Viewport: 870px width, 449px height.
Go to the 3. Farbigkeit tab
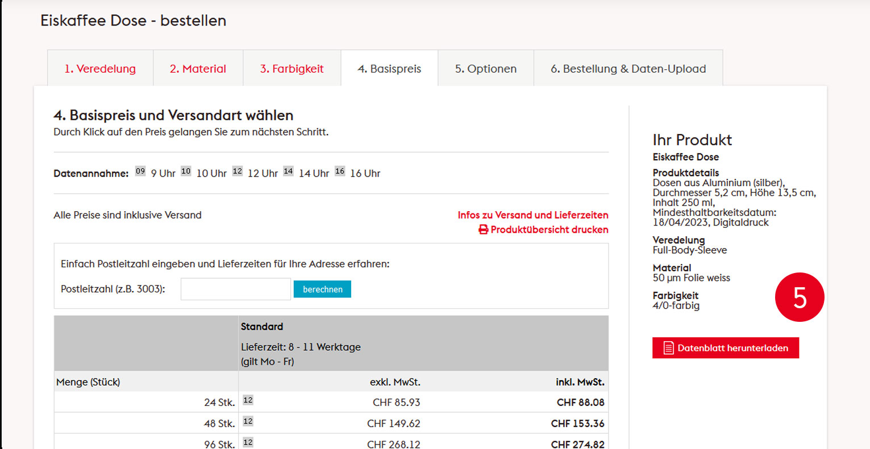[292, 69]
